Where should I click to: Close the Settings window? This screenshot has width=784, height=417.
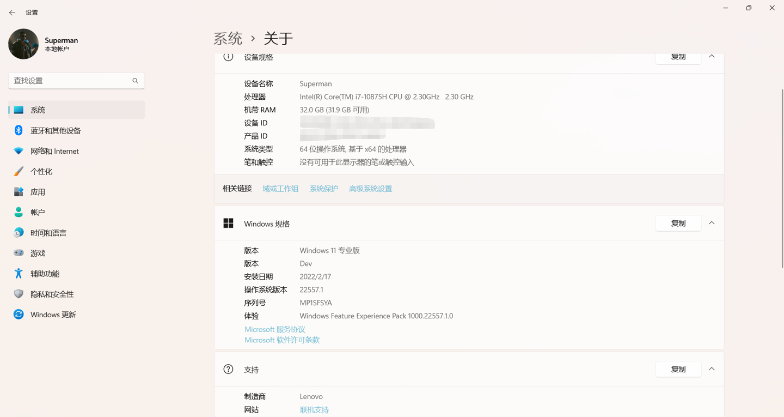[x=772, y=8]
